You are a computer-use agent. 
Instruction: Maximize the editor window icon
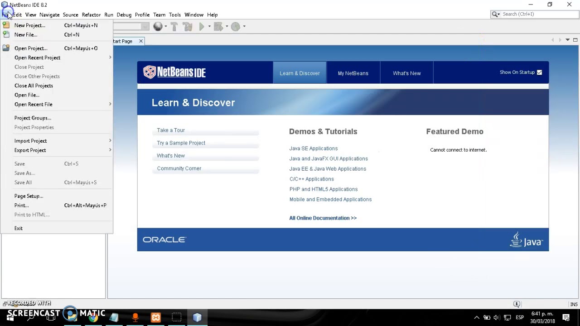pos(575,40)
